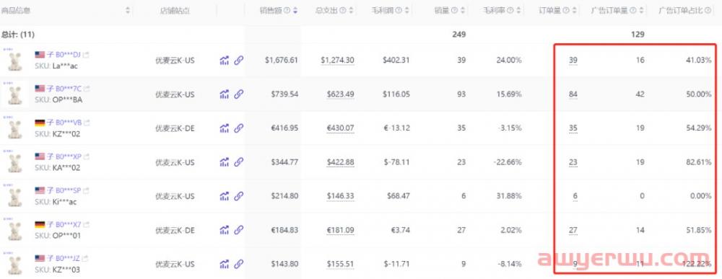Open the trend chart icon for SKU La***ac

coord(225,61)
